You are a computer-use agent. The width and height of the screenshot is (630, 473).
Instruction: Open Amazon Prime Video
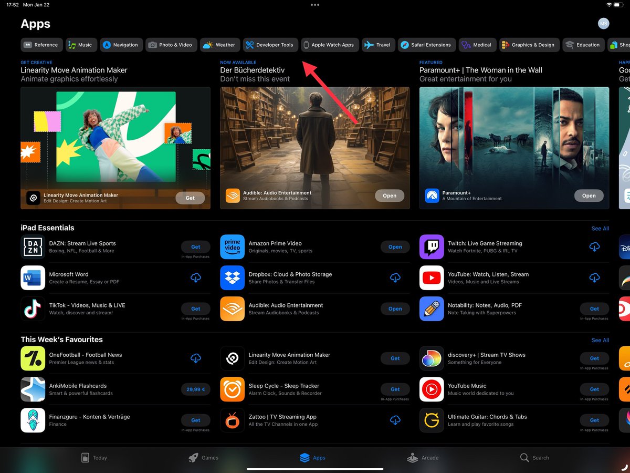(395, 247)
